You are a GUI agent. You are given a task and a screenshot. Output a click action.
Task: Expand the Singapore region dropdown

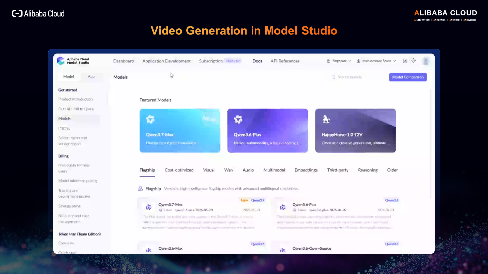[x=350, y=61]
